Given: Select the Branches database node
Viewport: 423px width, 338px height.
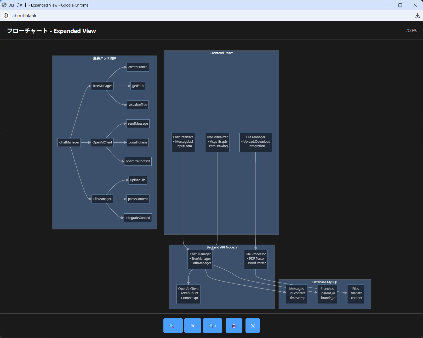Looking at the screenshot, I should click(327, 294).
